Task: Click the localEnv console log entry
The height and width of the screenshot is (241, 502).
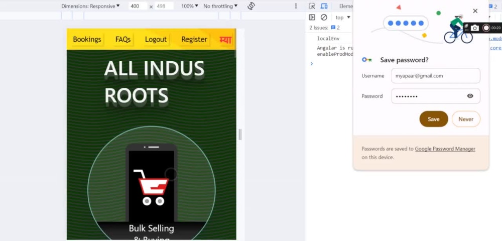Action: [328, 38]
